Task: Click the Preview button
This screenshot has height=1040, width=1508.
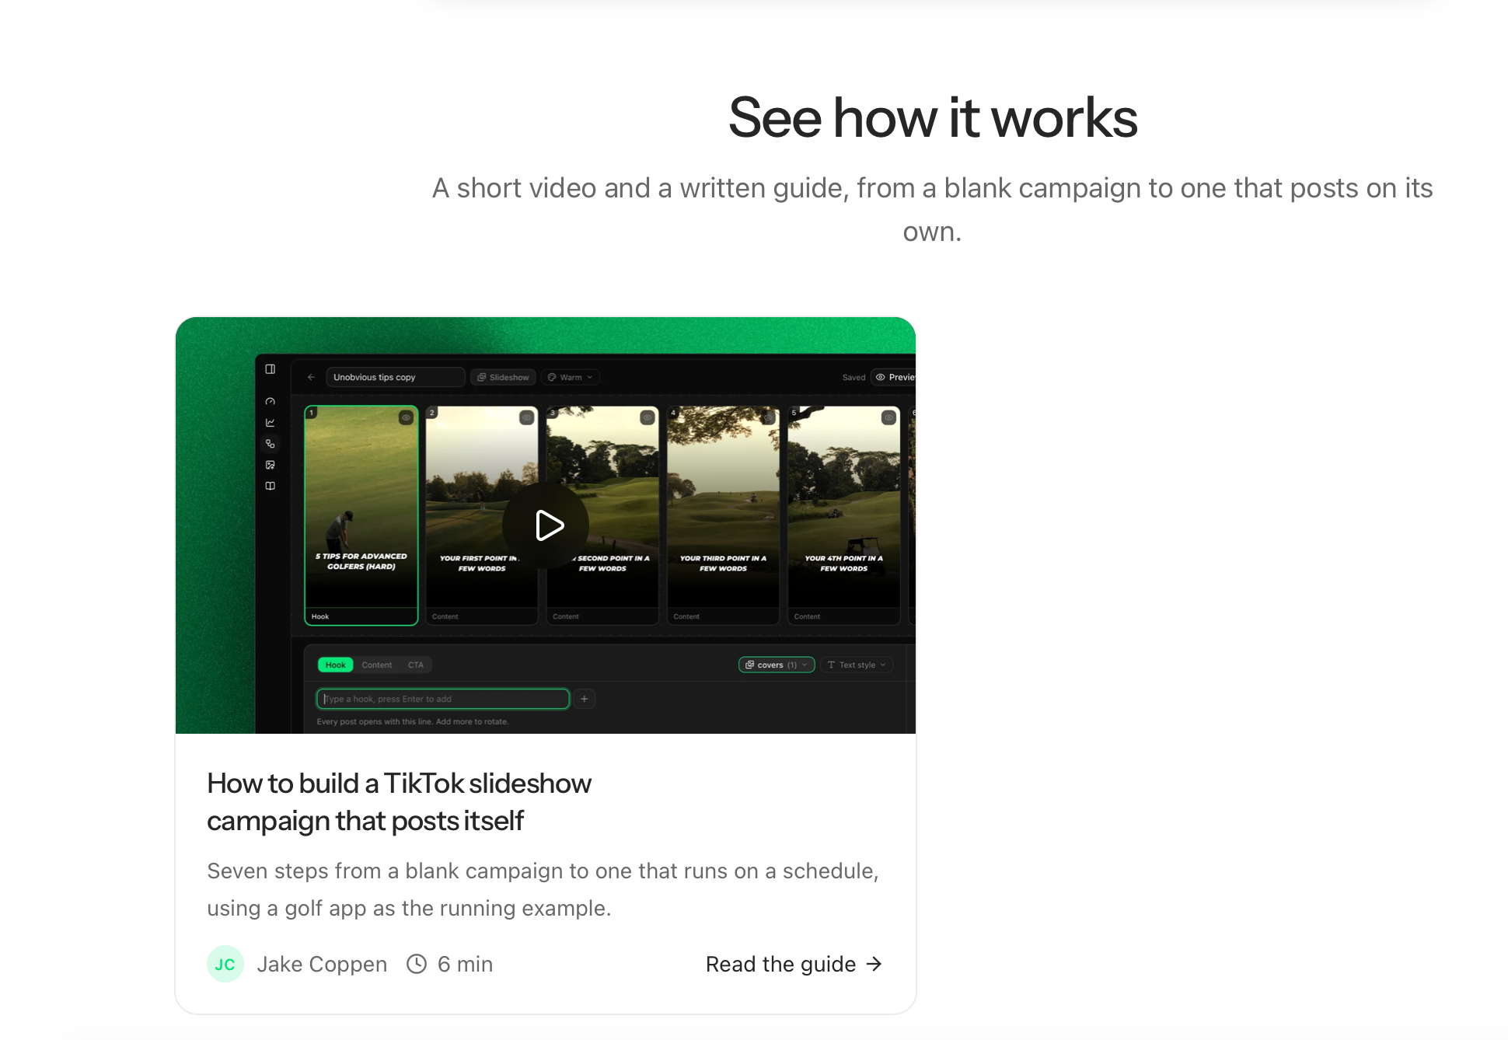Action: pos(894,377)
